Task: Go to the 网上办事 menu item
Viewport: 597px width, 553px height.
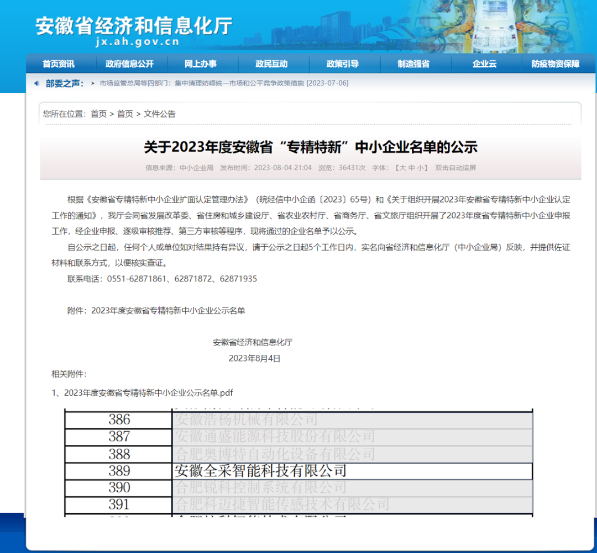Action: [x=201, y=64]
